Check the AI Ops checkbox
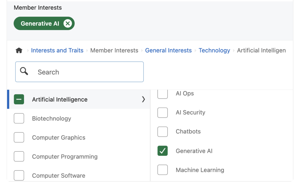 (163, 94)
